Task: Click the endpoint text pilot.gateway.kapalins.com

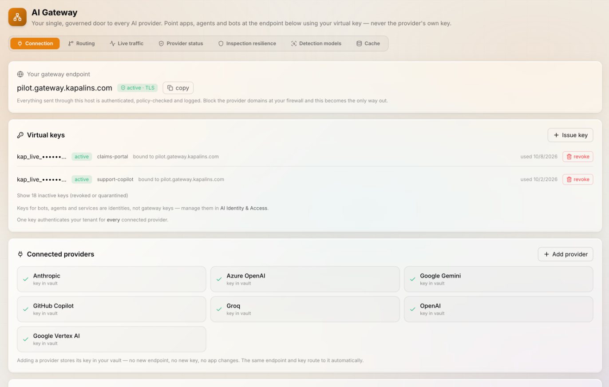Action: 64,88
